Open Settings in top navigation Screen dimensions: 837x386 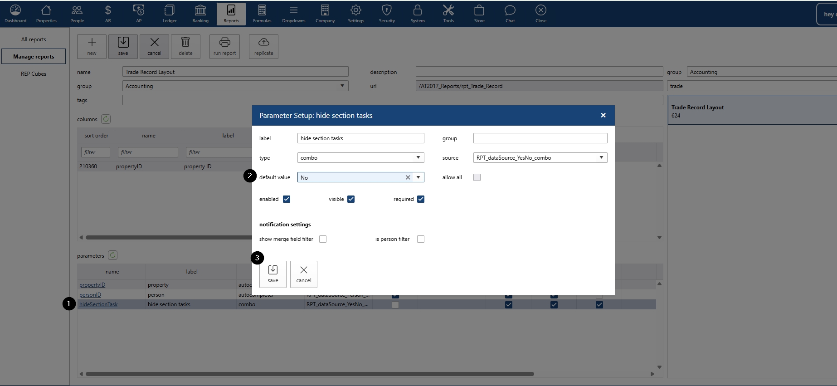[x=356, y=14]
